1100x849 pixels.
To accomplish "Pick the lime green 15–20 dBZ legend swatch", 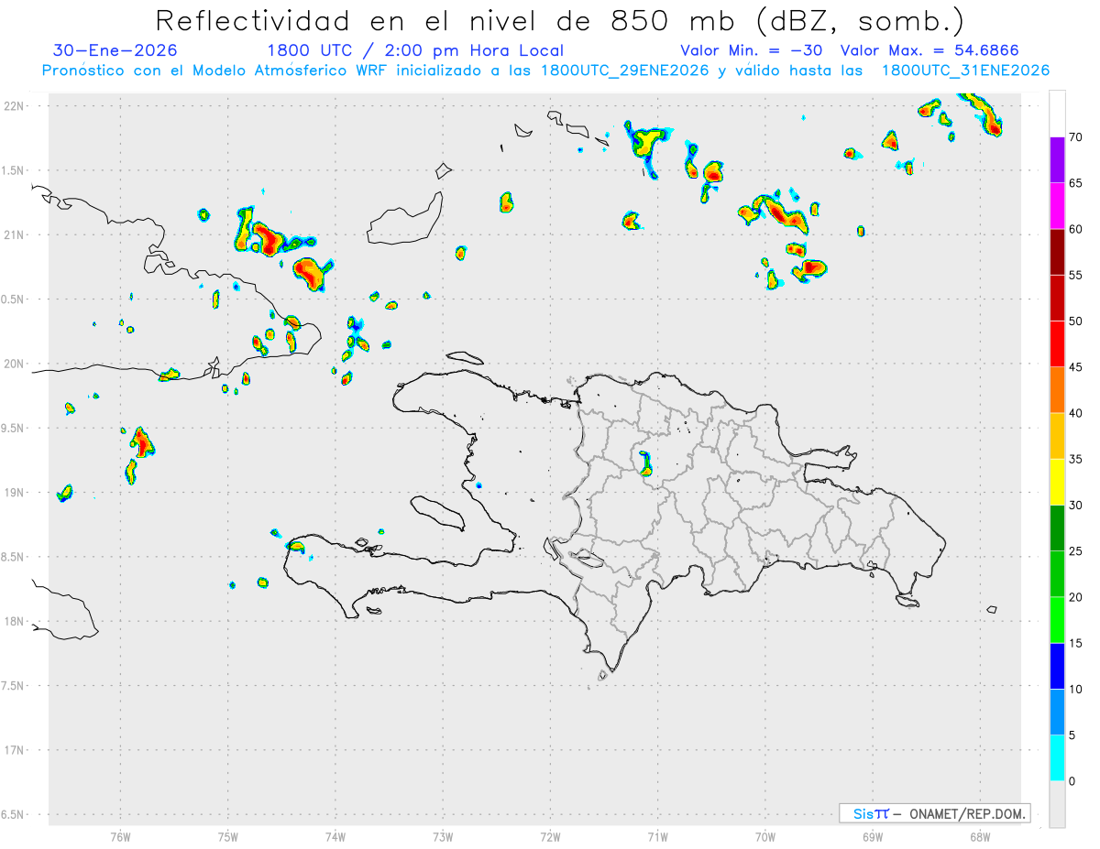I will point(1057,620).
